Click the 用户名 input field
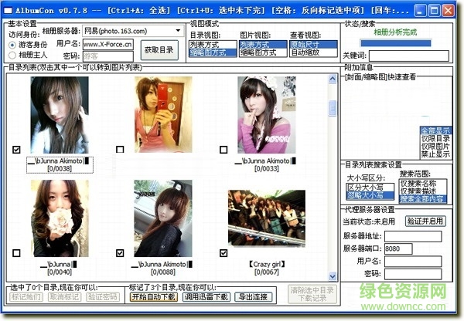This screenshot has width=464, height=321. click(x=108, y=45)
